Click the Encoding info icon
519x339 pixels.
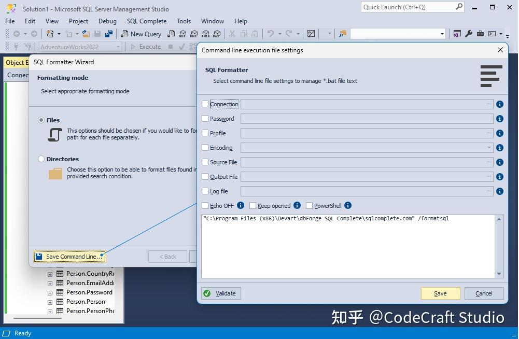pos(500,148)
